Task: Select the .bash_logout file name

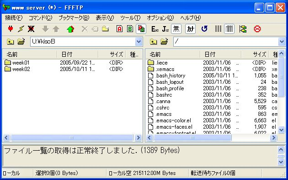Action: 170,82
